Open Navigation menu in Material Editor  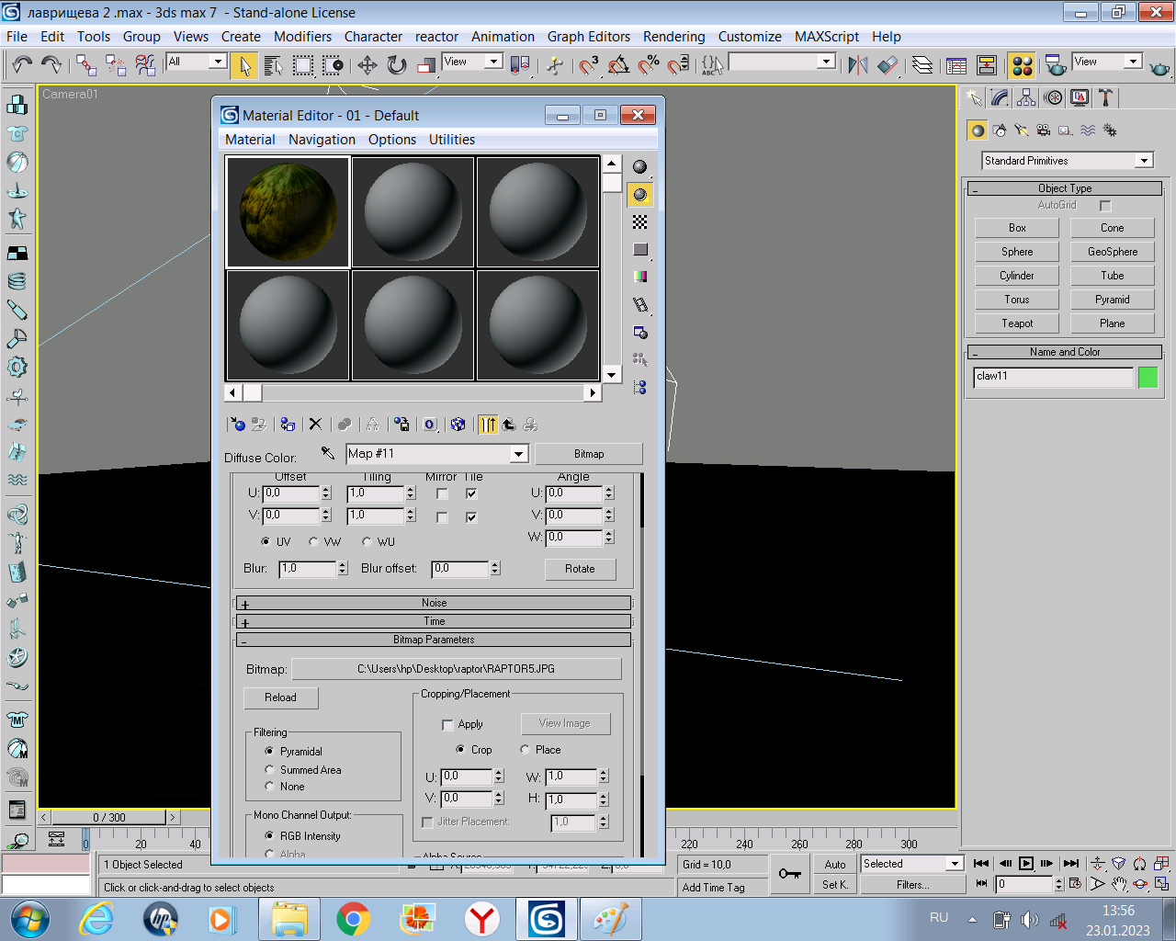click(x=322, y=140)
